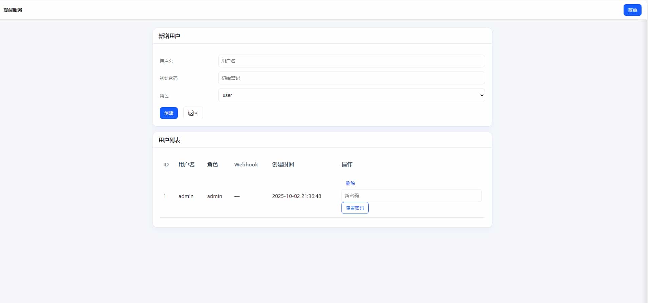Click the 提醒服务 site title
Image resolution: width=648 pixels, height=303 pixels.
point(13,10)
